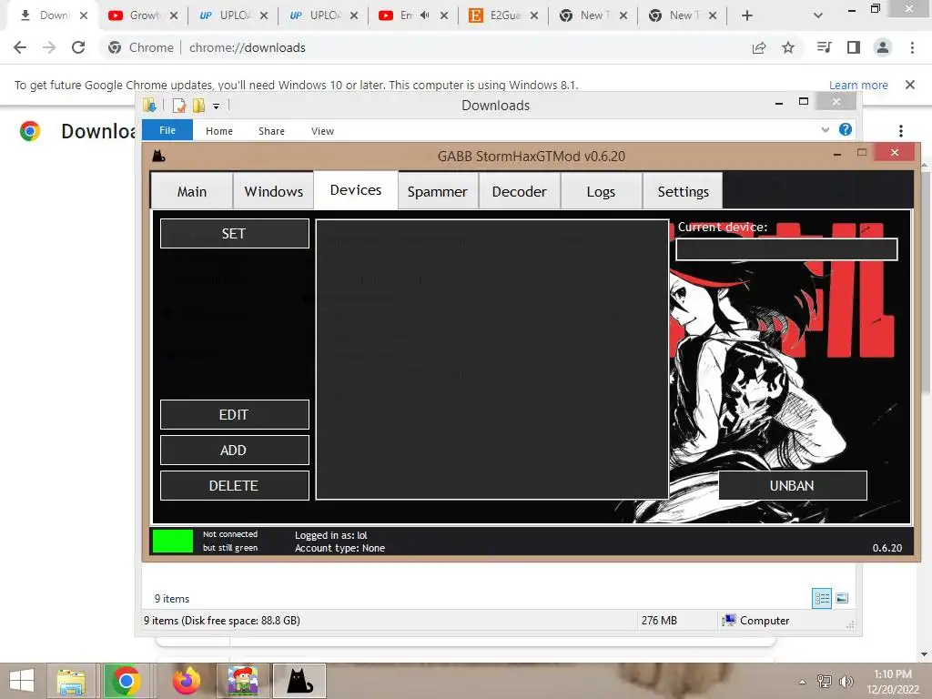Click the 'Logged in as: lol' status text
Viewport: 932px width, 699px height.
pyautogui.click(x=331, y=535)
